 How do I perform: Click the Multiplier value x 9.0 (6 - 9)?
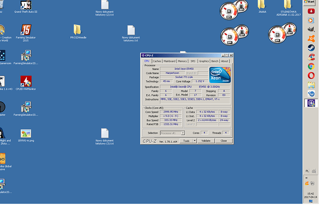171,116
